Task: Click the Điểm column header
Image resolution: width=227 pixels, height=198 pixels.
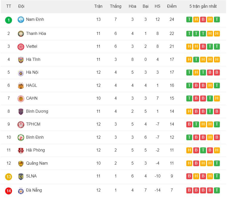Action: tap(172, 6)
